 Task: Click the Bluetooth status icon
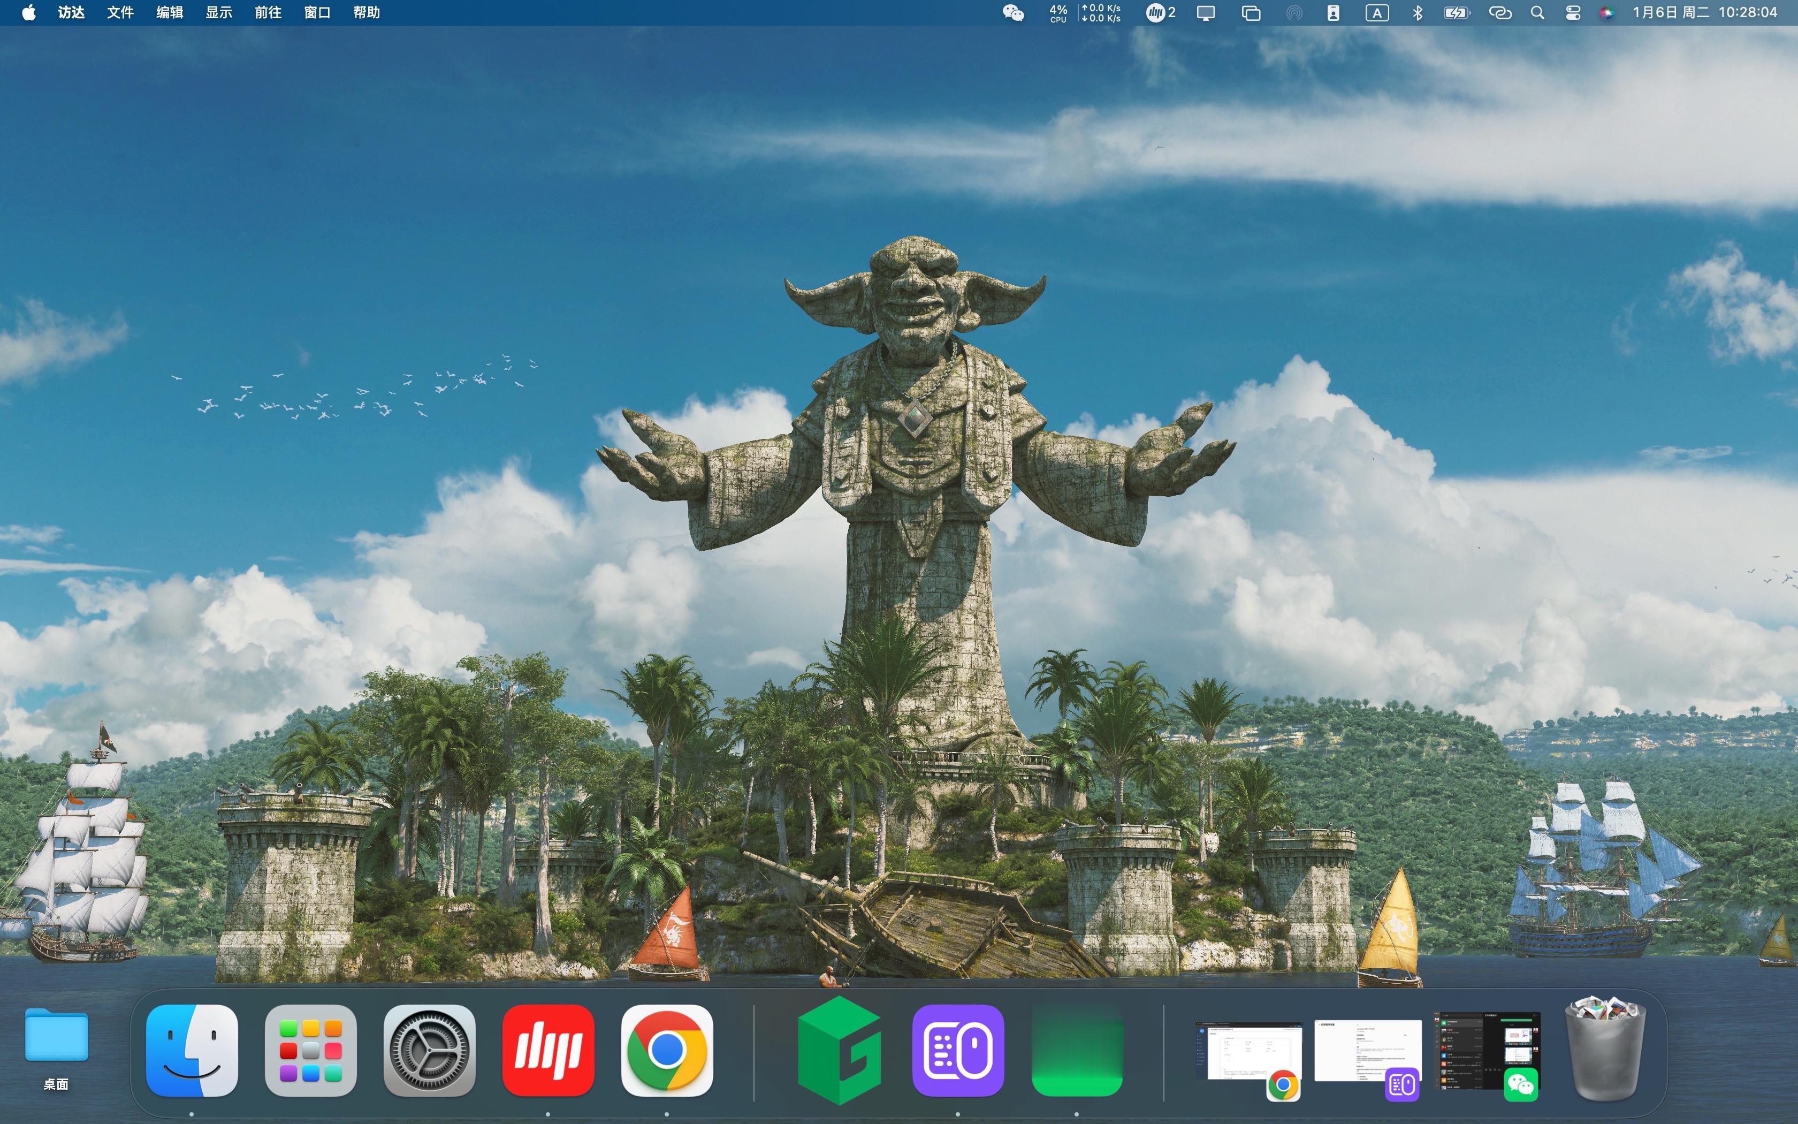tap(1417, 13)
